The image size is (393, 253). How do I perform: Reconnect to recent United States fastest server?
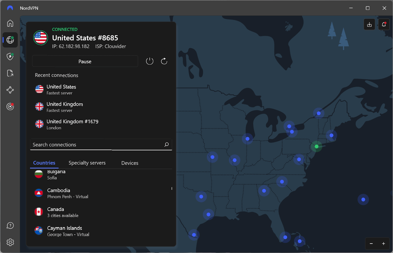101,89
